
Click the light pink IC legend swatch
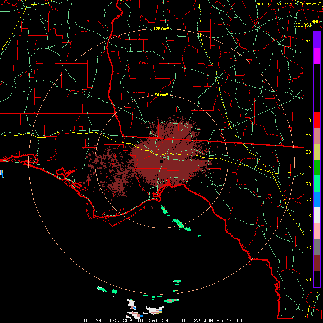pos(317,231)
